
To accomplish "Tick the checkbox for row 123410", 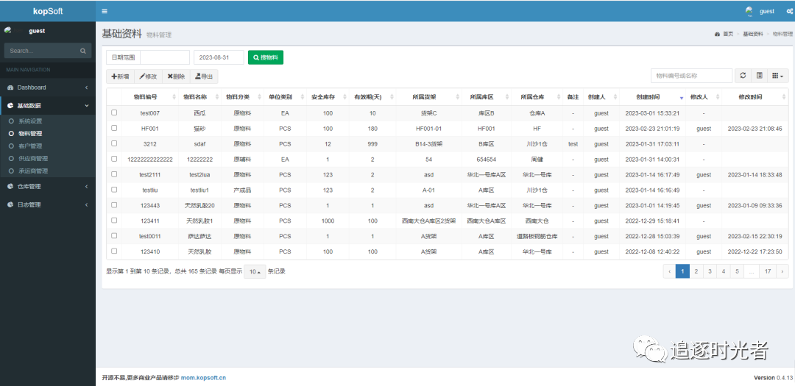I will pyautogui.click(x=114, y=251).
